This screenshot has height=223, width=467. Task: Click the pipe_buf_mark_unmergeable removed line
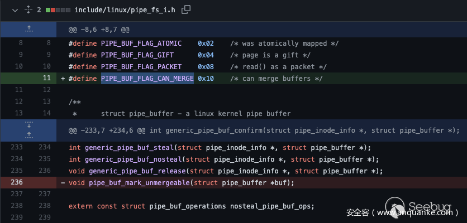tap(189, 183)
